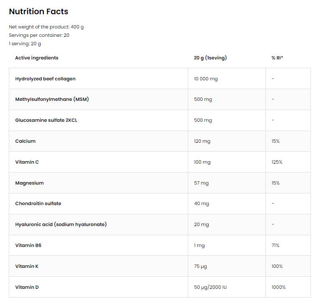Click the Methylsulfonylmethane (MSM) row label
321x306 pixels.
pos(52,99)
